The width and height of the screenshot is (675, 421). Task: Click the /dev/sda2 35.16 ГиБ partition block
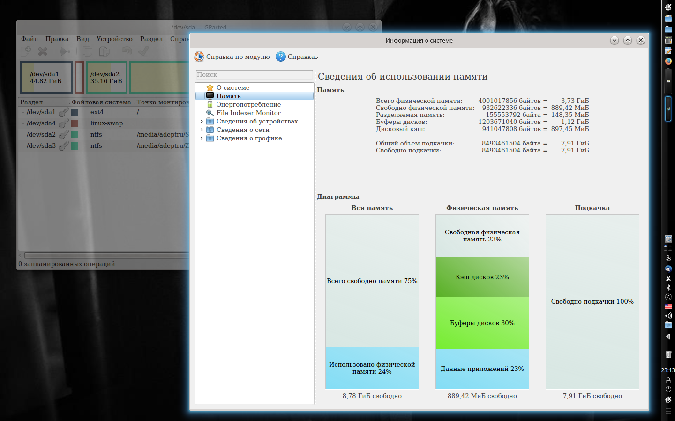coord(106,78)
